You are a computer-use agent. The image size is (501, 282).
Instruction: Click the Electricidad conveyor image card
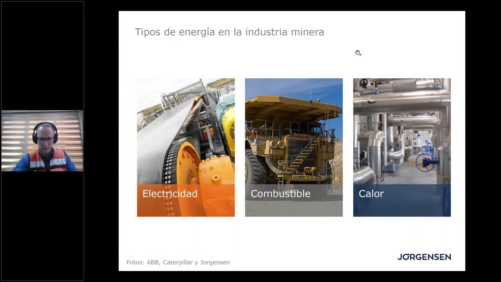(186, 147)
